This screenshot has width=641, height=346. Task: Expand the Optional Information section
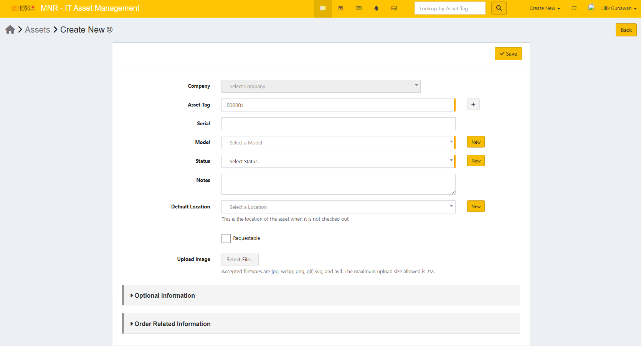click(x=164, y=295)
